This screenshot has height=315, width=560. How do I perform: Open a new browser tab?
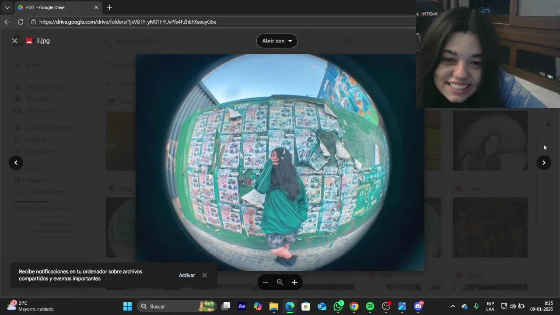pyautogui.click(x=109, y=7)
